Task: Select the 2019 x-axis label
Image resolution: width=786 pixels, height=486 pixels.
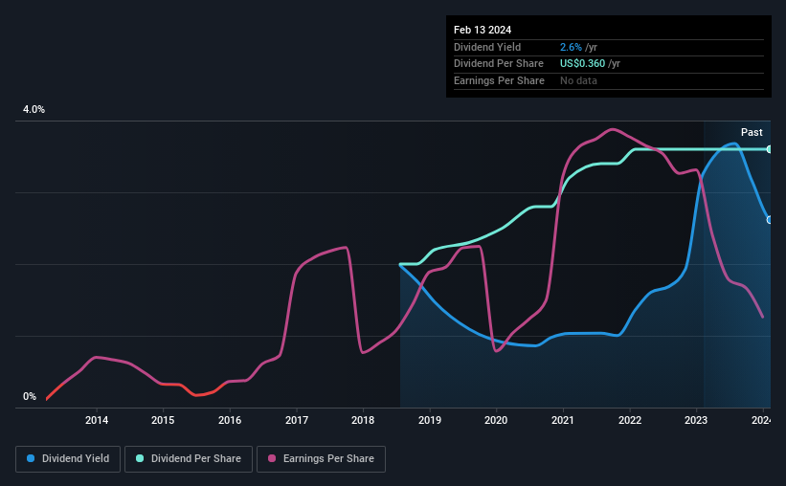Action: pos(430,420)
